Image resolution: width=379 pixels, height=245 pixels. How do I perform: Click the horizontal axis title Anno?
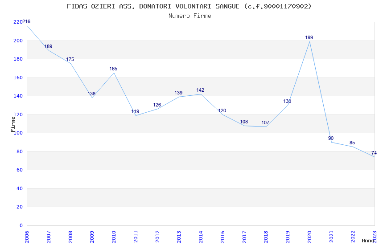(x=368, y=241)
